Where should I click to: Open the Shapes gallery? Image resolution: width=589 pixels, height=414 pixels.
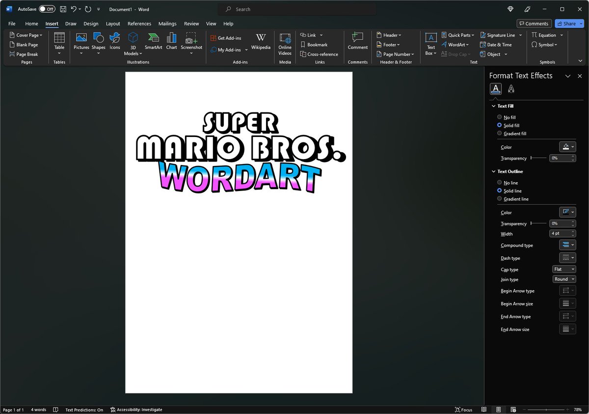coord(98,43)
